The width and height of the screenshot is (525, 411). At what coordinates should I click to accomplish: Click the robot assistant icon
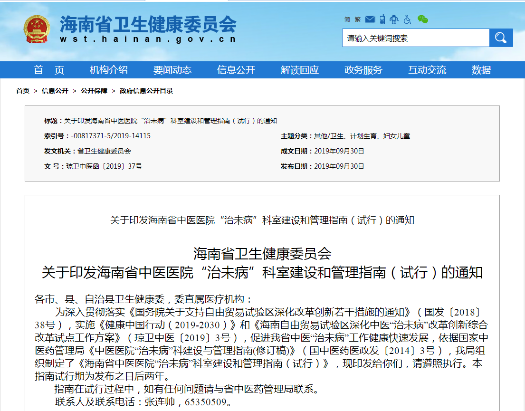coord(394,19)
